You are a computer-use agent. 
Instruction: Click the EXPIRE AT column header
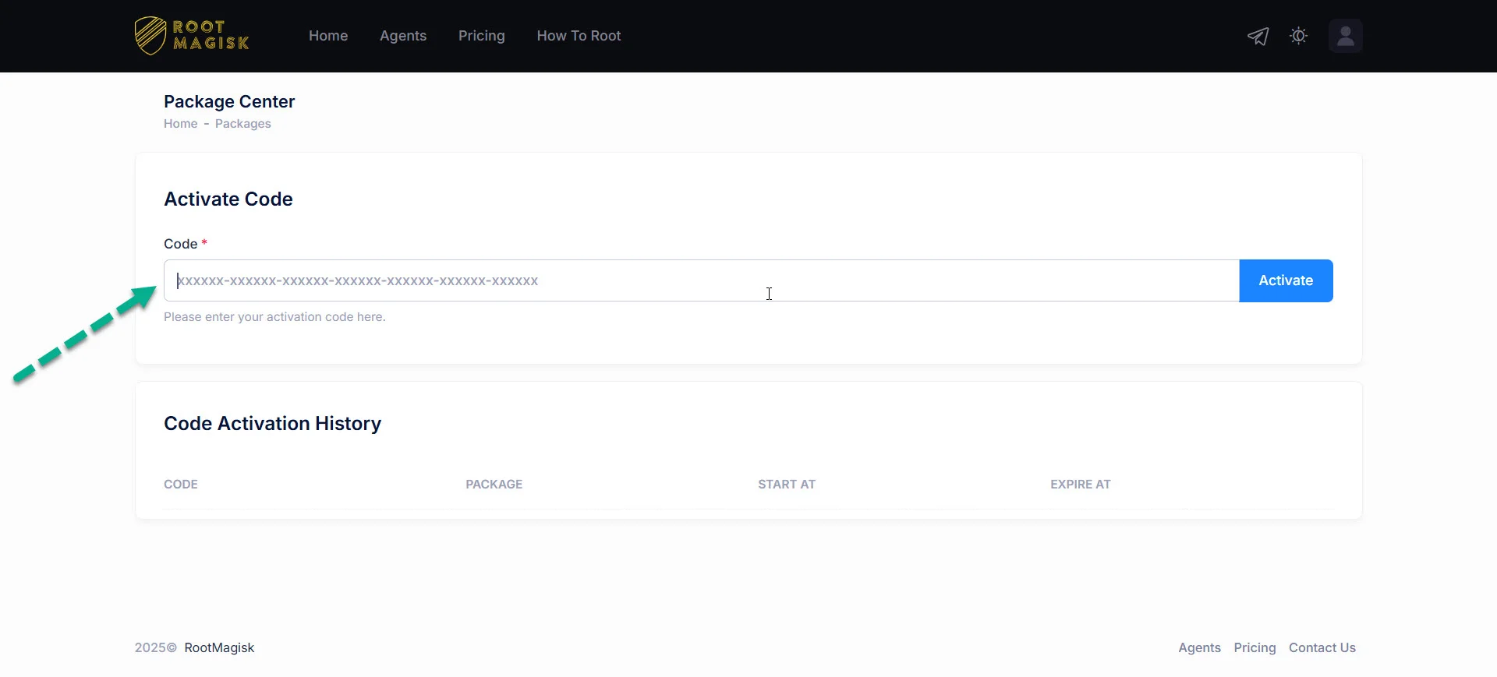pos(1080,485)
